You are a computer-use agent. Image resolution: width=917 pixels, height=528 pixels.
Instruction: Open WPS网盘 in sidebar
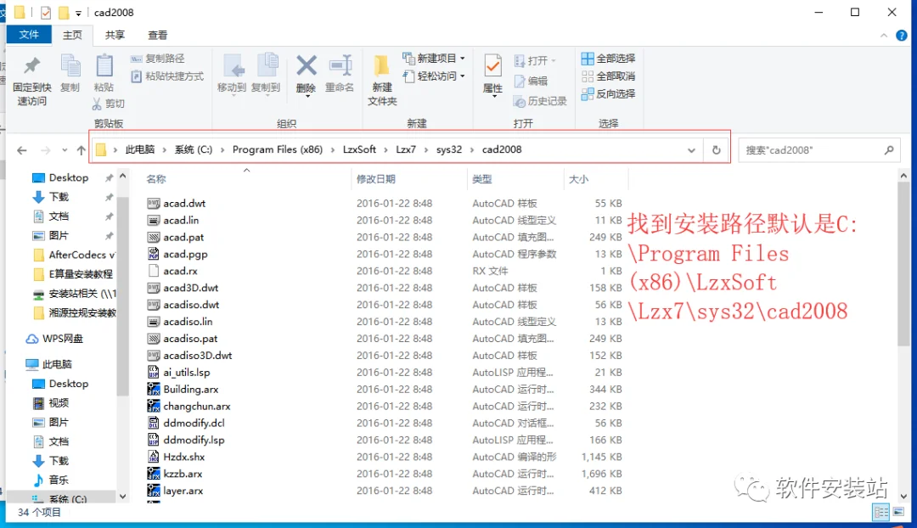pyautogui.click(x=63, y=340)
